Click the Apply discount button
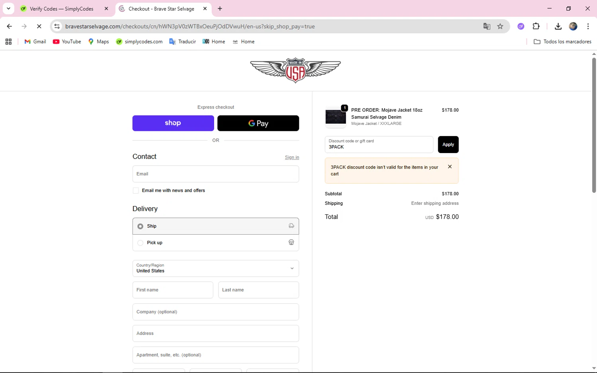 click(448, 144)
